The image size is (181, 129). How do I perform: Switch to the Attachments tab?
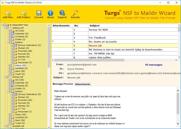(82, 84)
